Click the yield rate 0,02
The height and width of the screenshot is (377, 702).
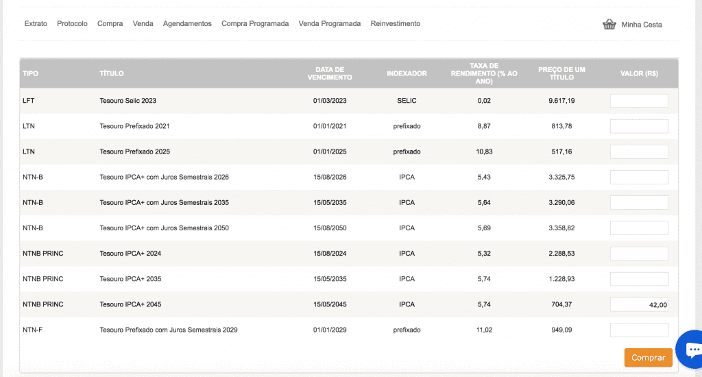[x=484, y=101]
